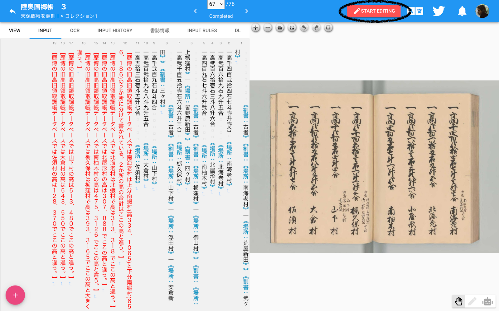Select the pencil annotate mode

[x=472, y=301]
